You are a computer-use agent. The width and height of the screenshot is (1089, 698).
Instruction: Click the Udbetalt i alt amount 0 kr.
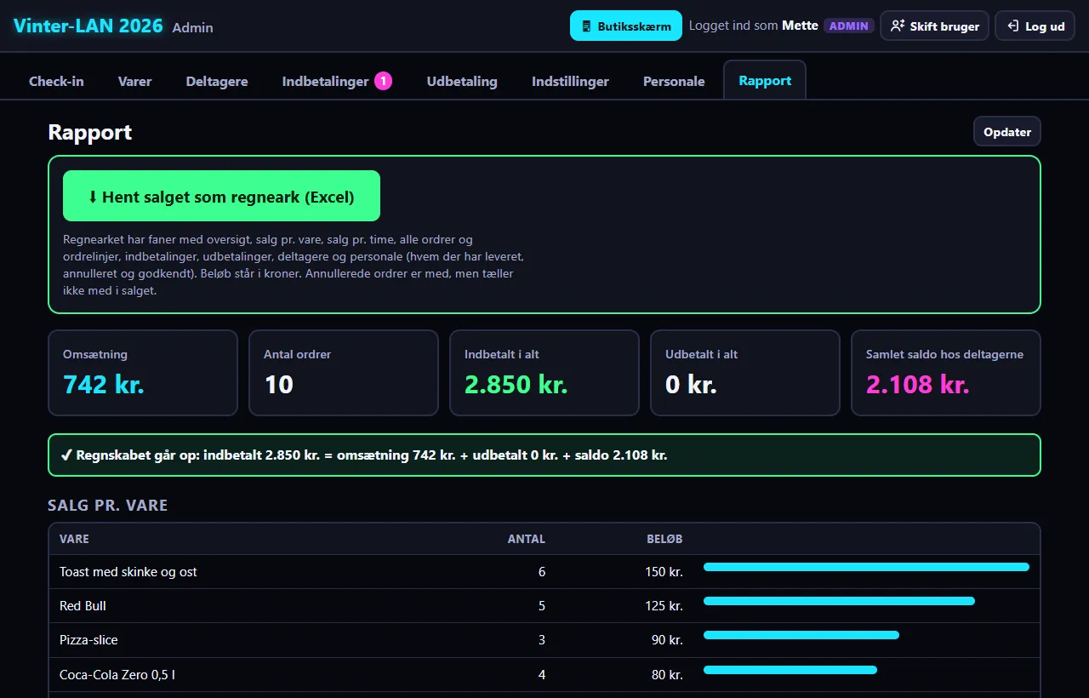point(691,384)
